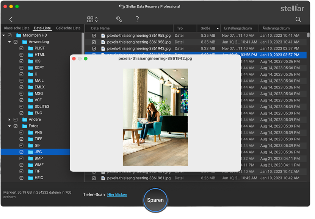Open the search magnifier icon
Image resolution: width=315 pixels, height=219 pixels.
coord(298,19)
